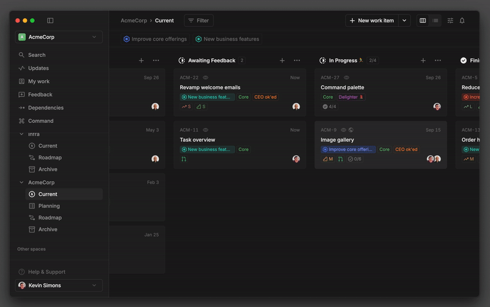Click the In Progress status icon

coord(323,61)
